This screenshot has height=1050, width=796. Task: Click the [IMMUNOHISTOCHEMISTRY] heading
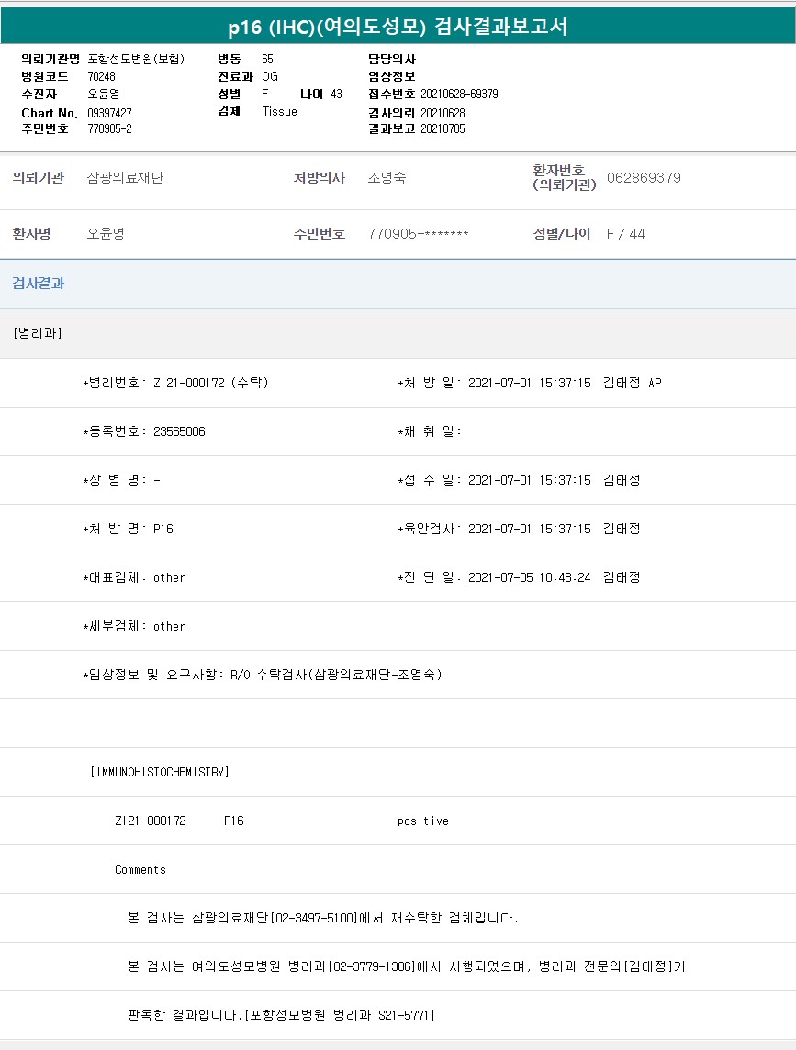click(160, 772)
